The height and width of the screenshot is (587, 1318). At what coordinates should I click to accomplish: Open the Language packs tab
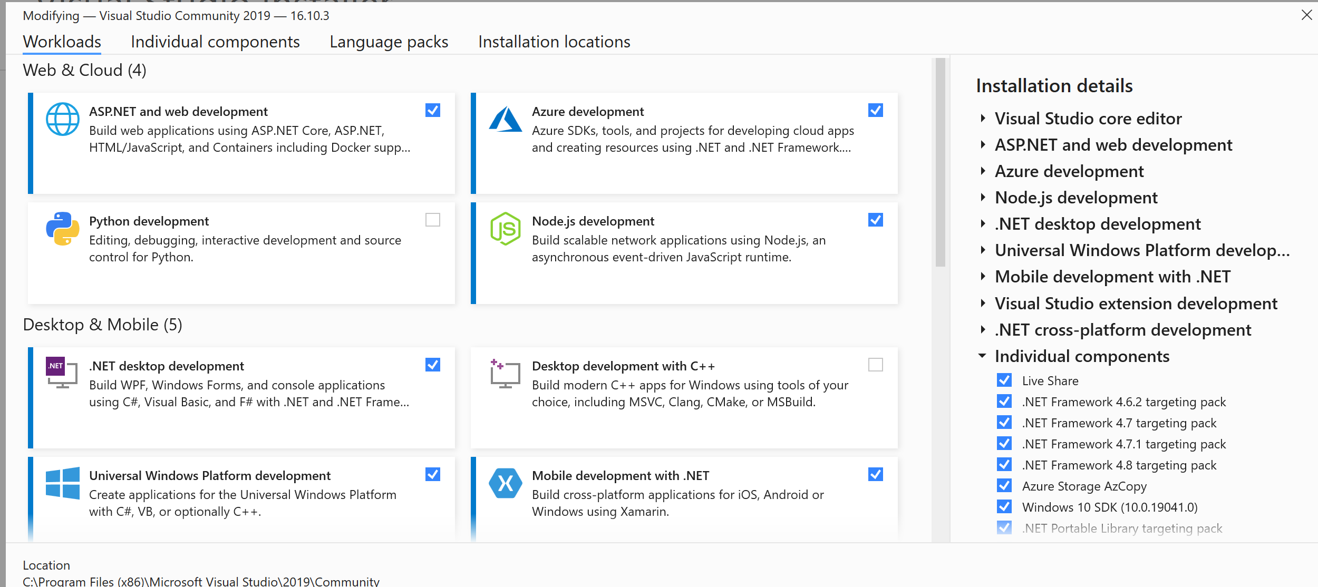tap(389, 42)
